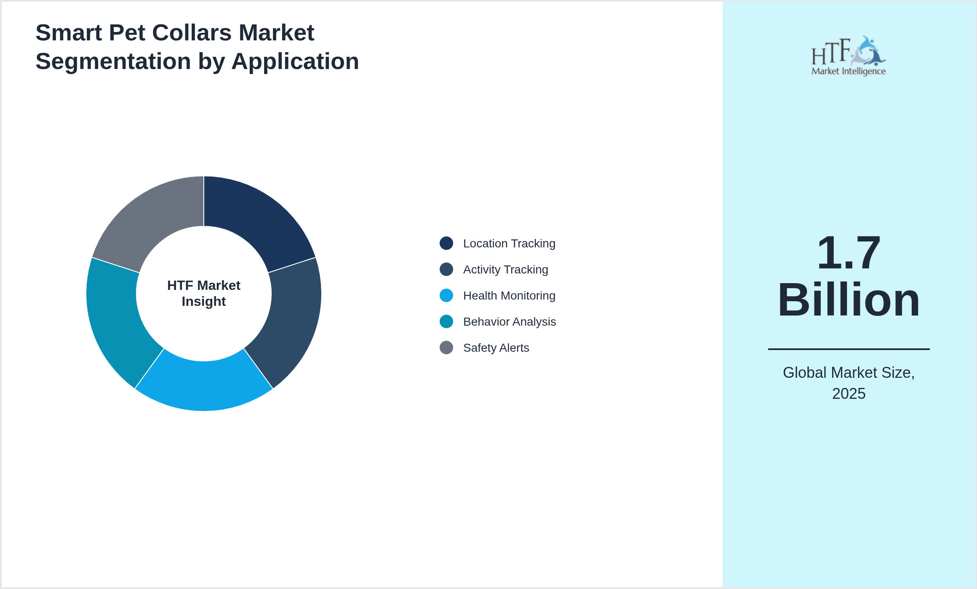Viewport: 977px width, 589px height.
Task: Click the Global Market Size, 2025 caption
Action: coord(849,383)
